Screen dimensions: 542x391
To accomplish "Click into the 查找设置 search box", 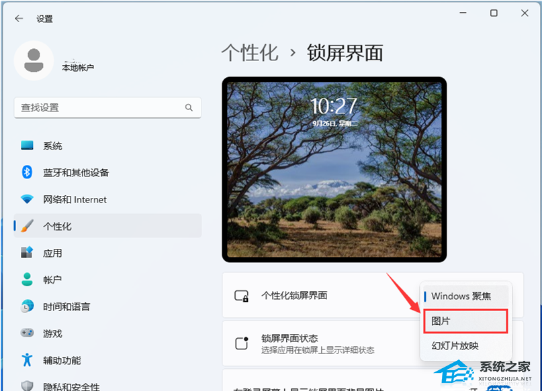I will (x=107, y=108).
